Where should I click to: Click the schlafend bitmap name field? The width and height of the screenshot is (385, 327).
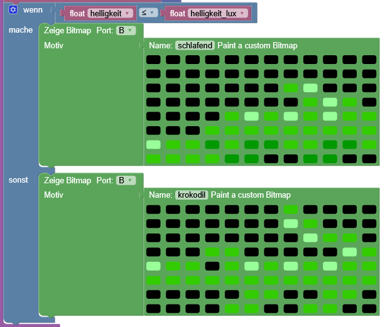[x=195, y=45]
